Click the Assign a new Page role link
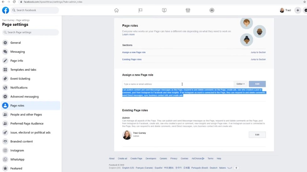The image size is (307, 172). [x=134, y=52]
